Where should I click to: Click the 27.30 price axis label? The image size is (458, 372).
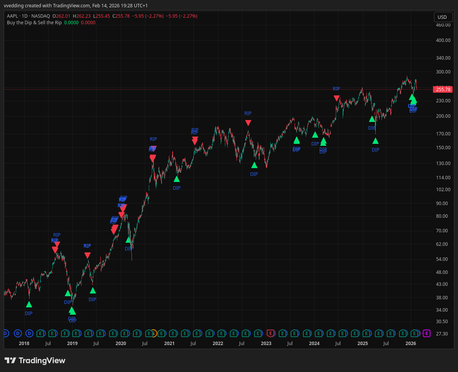click(x=442, y=334)
